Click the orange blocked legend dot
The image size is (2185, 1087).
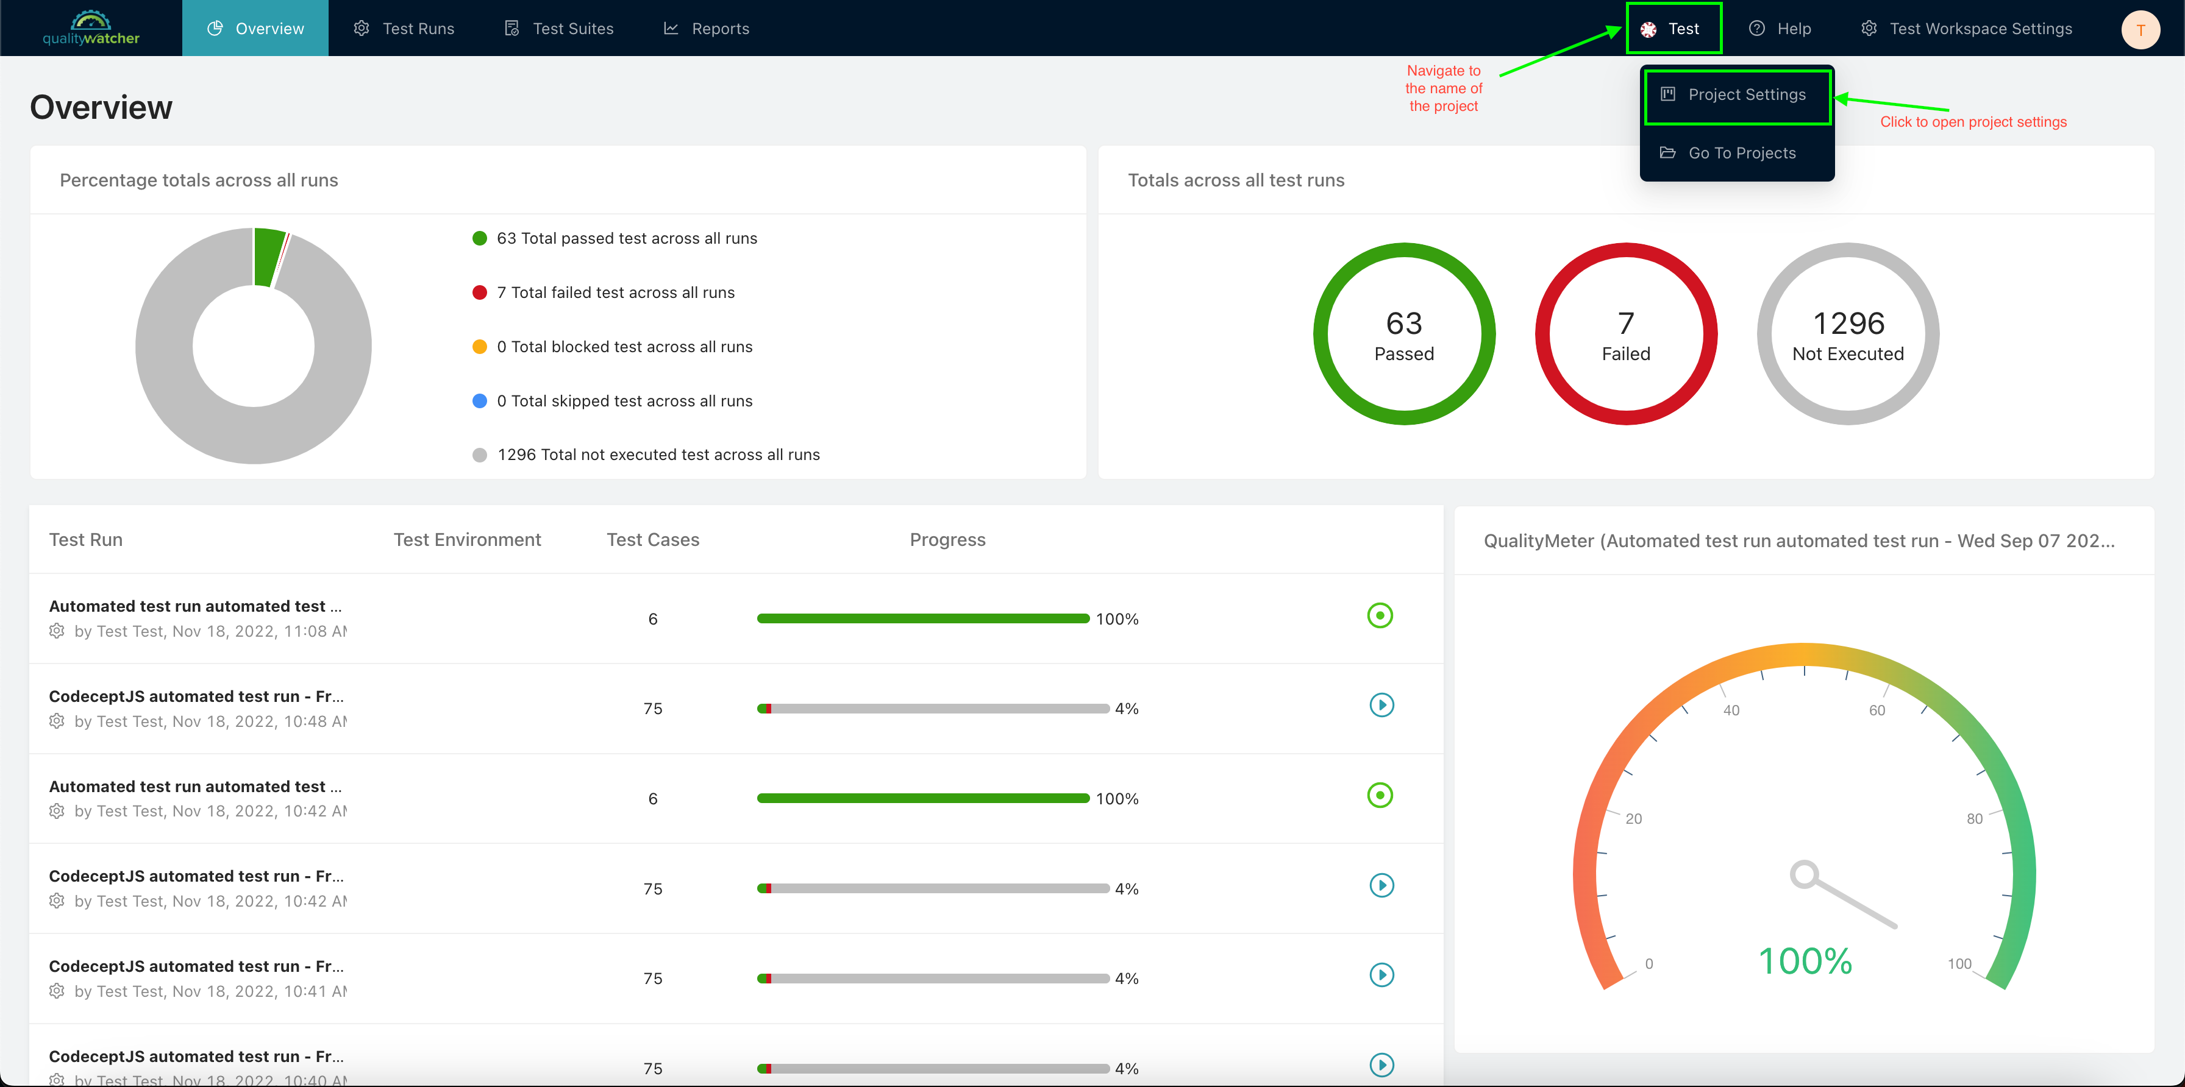(479, 347)
